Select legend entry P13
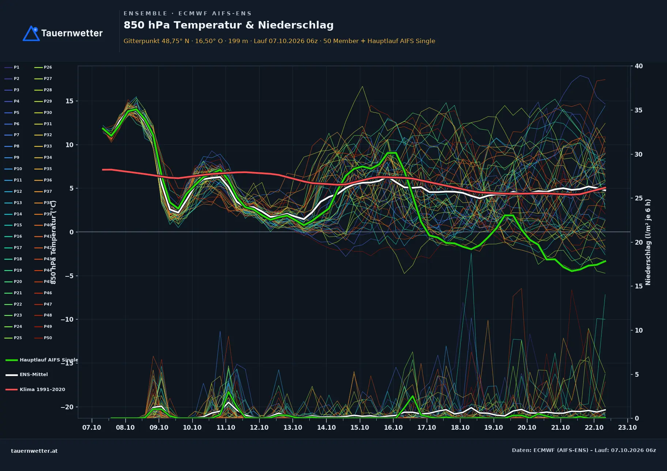This screenshot has width=667, height=471. [x=13, y=203]
